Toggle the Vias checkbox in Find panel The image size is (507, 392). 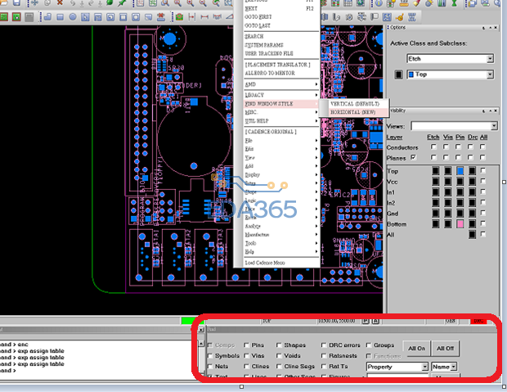point(246,356)
